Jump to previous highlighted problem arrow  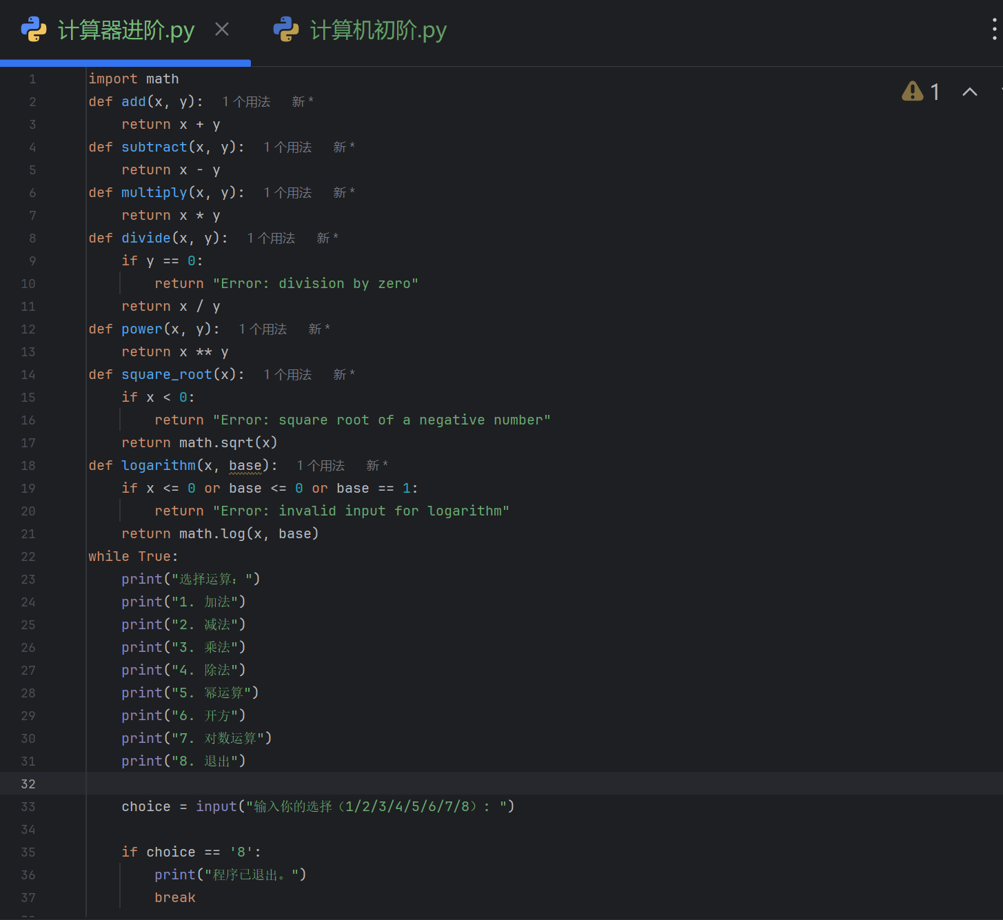click(x=970, y=92)
